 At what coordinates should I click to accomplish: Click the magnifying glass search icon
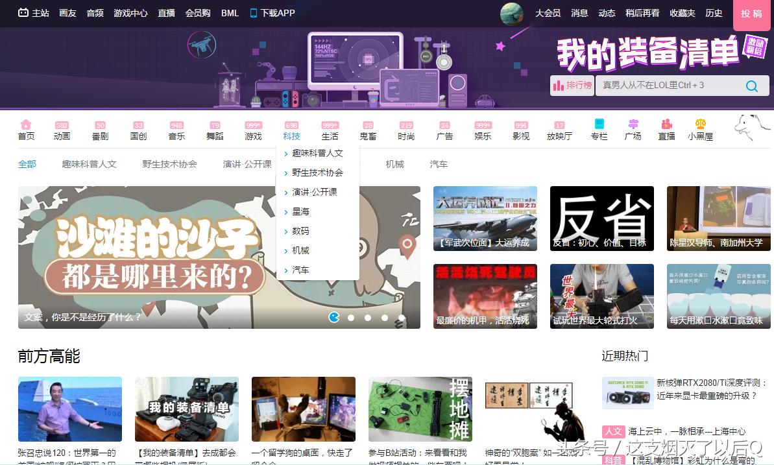pos(751,86)
